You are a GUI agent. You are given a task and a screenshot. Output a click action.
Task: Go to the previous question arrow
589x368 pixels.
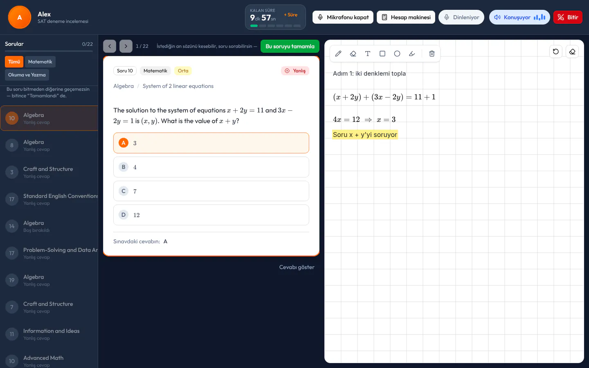(110, 46)
